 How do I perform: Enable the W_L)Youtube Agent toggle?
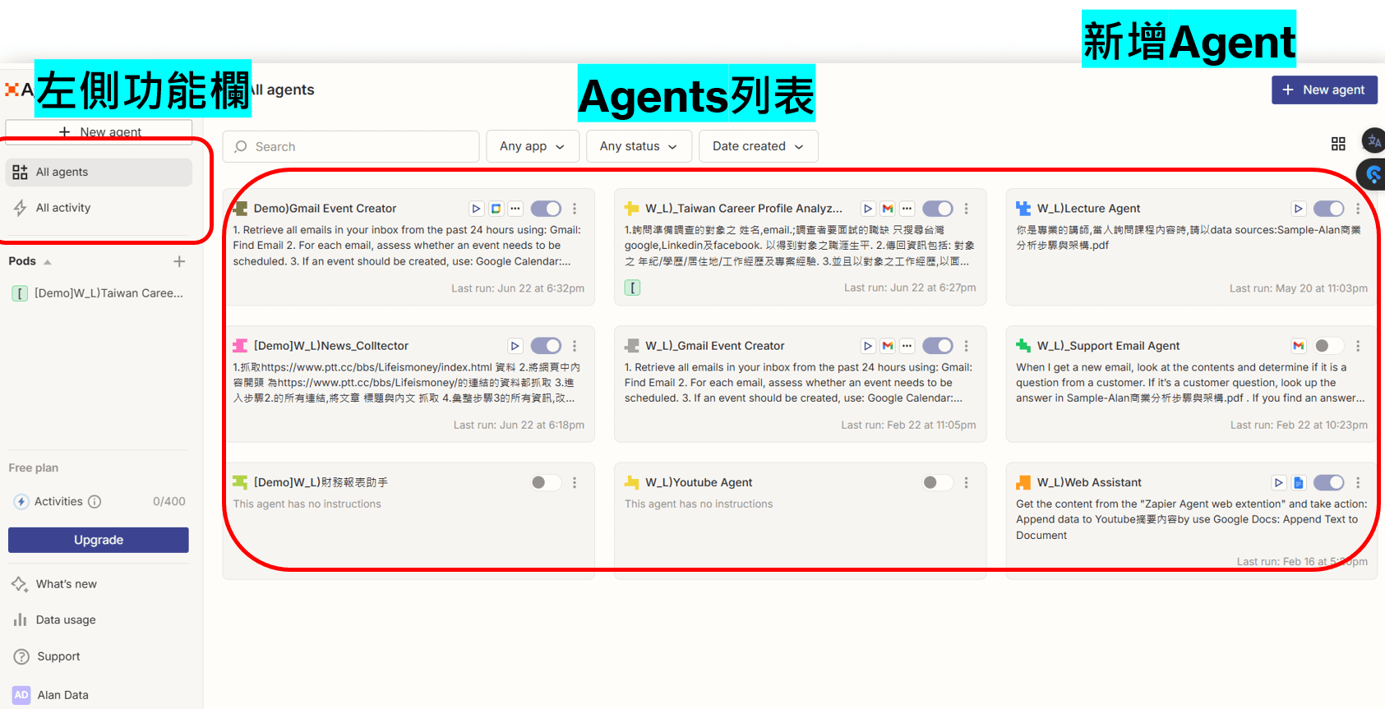tap(937, 483)
